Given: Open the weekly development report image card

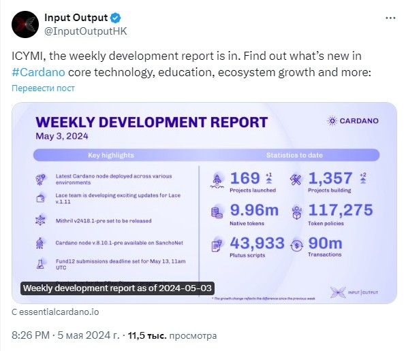Looking at the screenshot, I should [x=204, y=203].
